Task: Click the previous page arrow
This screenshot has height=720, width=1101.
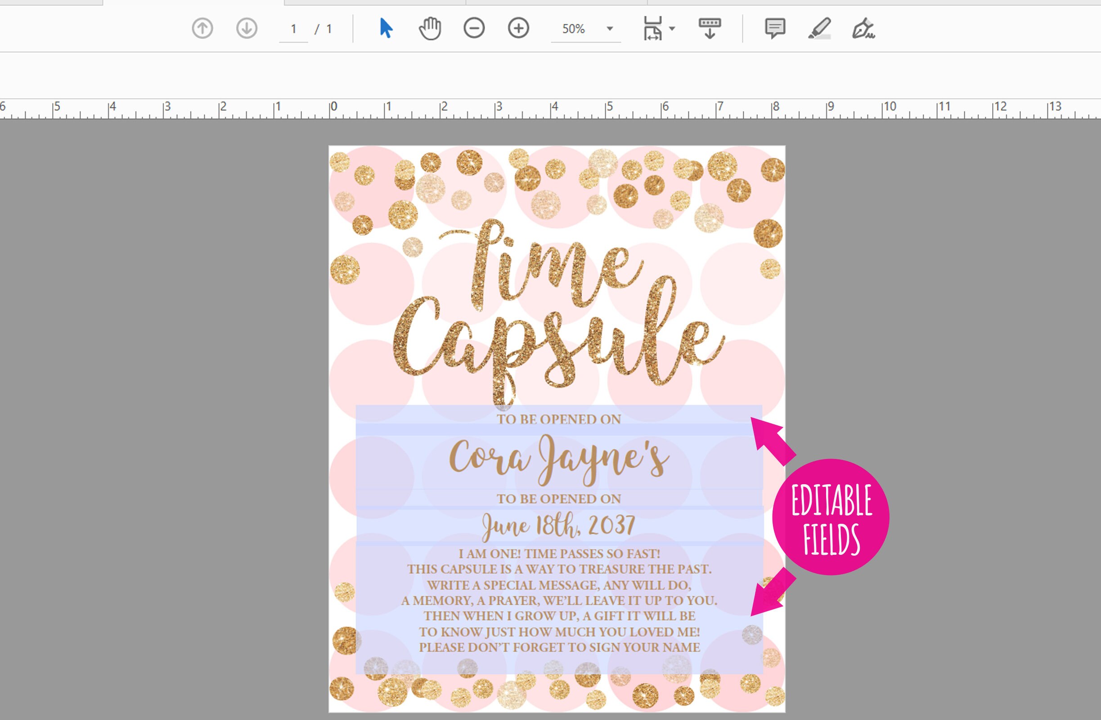Action: 202,29
